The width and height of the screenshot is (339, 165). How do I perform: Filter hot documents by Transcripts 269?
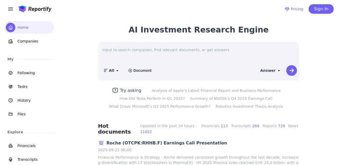(245, 126)
